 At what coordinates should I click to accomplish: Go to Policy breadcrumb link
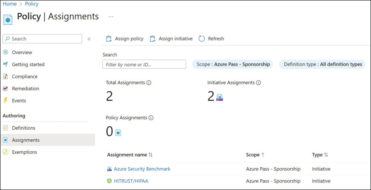coord(32,4)
